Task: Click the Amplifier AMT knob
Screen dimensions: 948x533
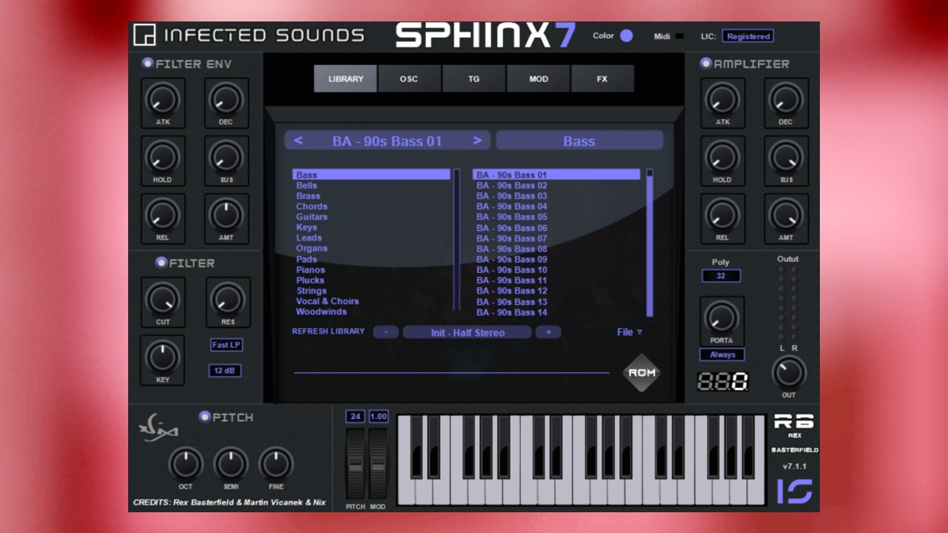Action: click(x=786, y=215)
